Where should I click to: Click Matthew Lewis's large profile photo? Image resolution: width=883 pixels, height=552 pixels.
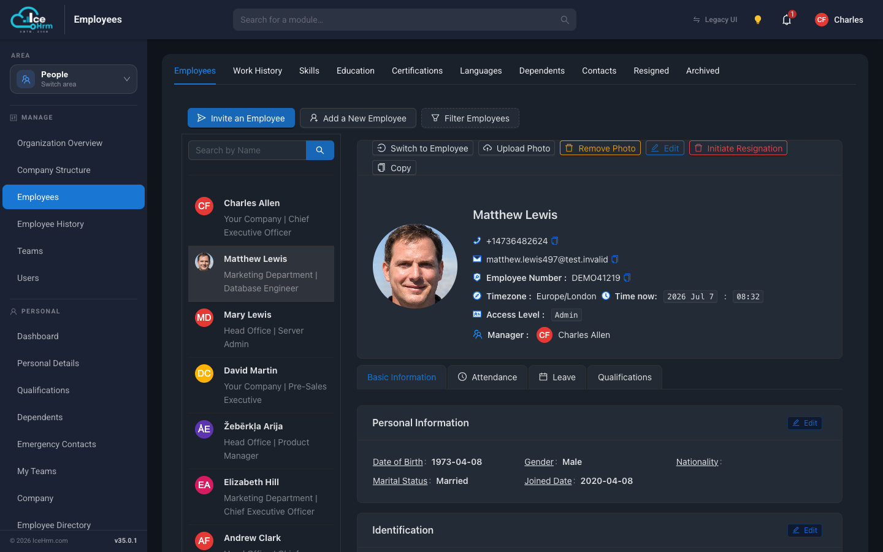click(415, 266)
